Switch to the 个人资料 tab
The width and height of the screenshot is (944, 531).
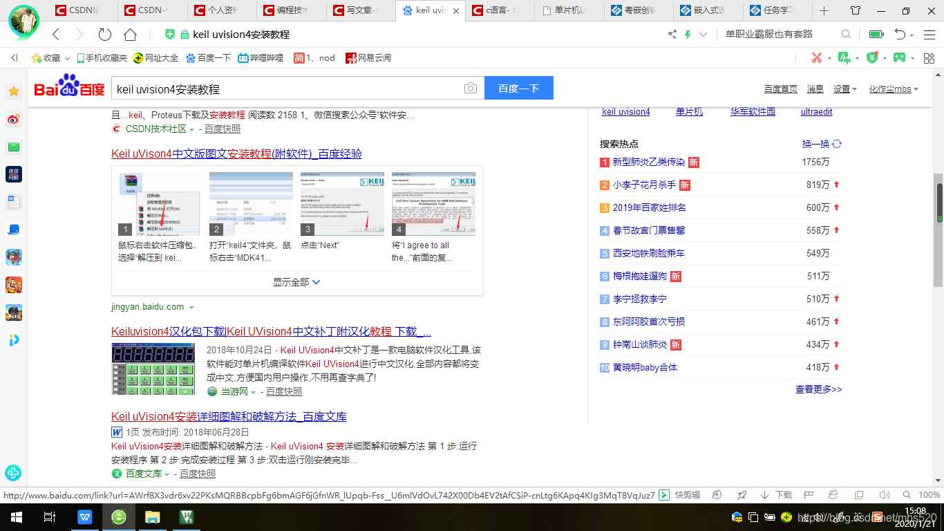[221, 10]
